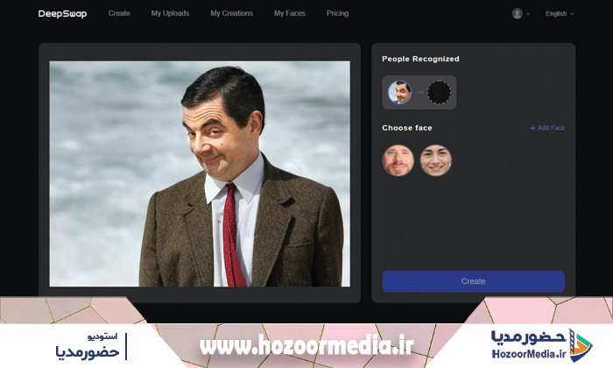613x368 pixels.
Task: Click the uploaded photo preview
Action: tap(200, 173)
